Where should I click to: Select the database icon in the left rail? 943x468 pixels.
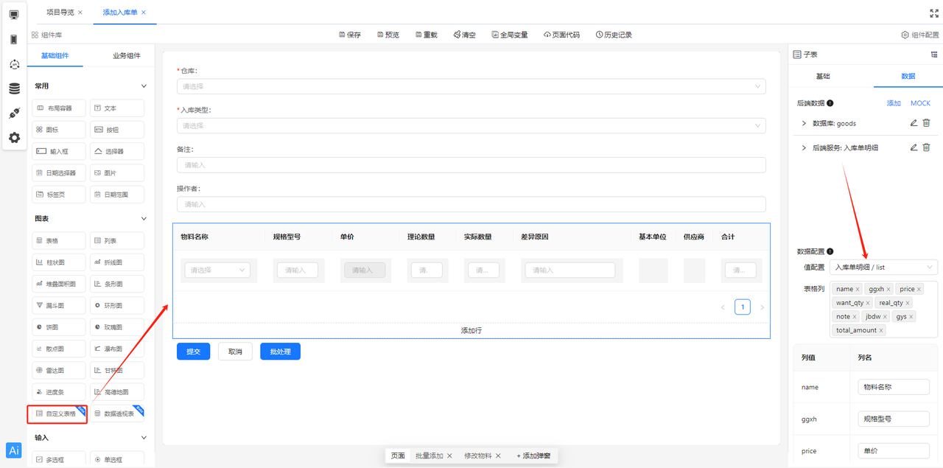pyautogui.click(x=14, y=86)
